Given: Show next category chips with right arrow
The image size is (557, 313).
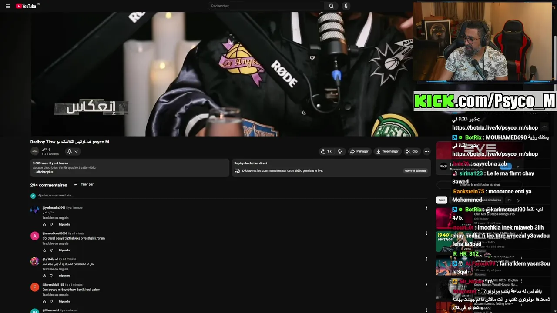Looking at the screenshot, I should pyautogui.click(x=518, y=200).
